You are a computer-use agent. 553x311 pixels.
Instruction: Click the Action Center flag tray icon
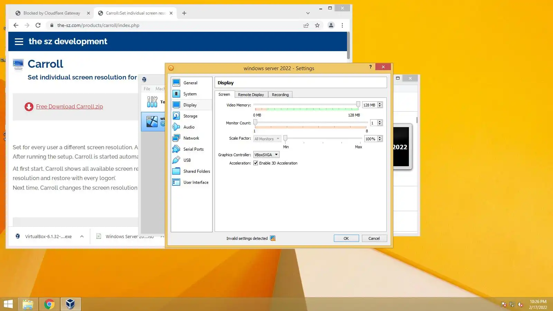coord(504,304)
